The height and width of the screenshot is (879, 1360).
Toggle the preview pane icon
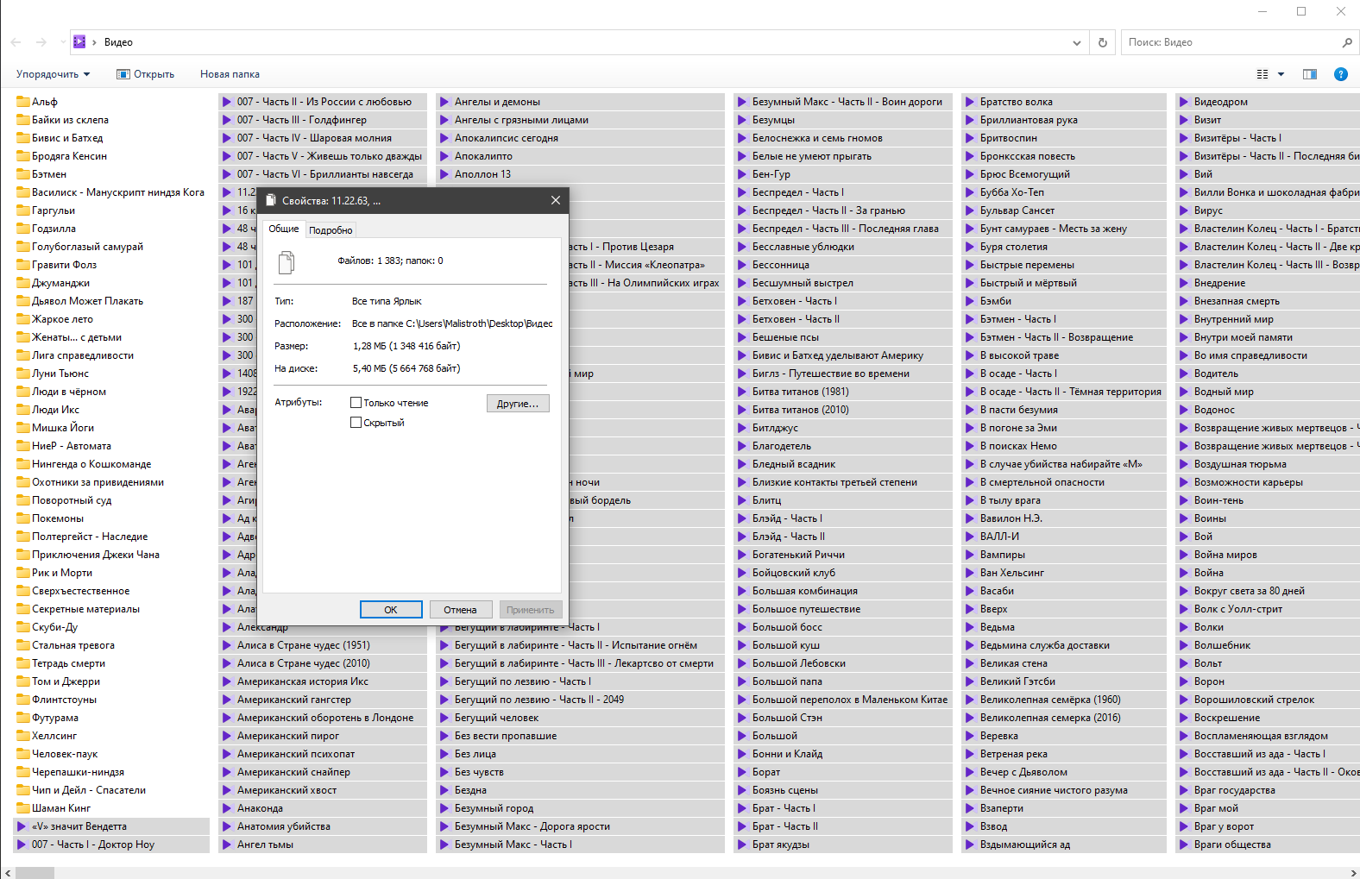pos(1309,74)
